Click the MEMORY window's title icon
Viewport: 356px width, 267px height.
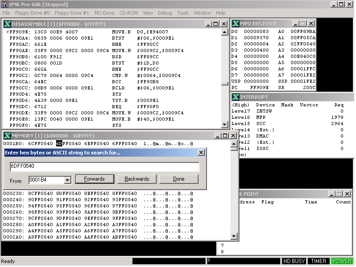click(x=7, y=135)
